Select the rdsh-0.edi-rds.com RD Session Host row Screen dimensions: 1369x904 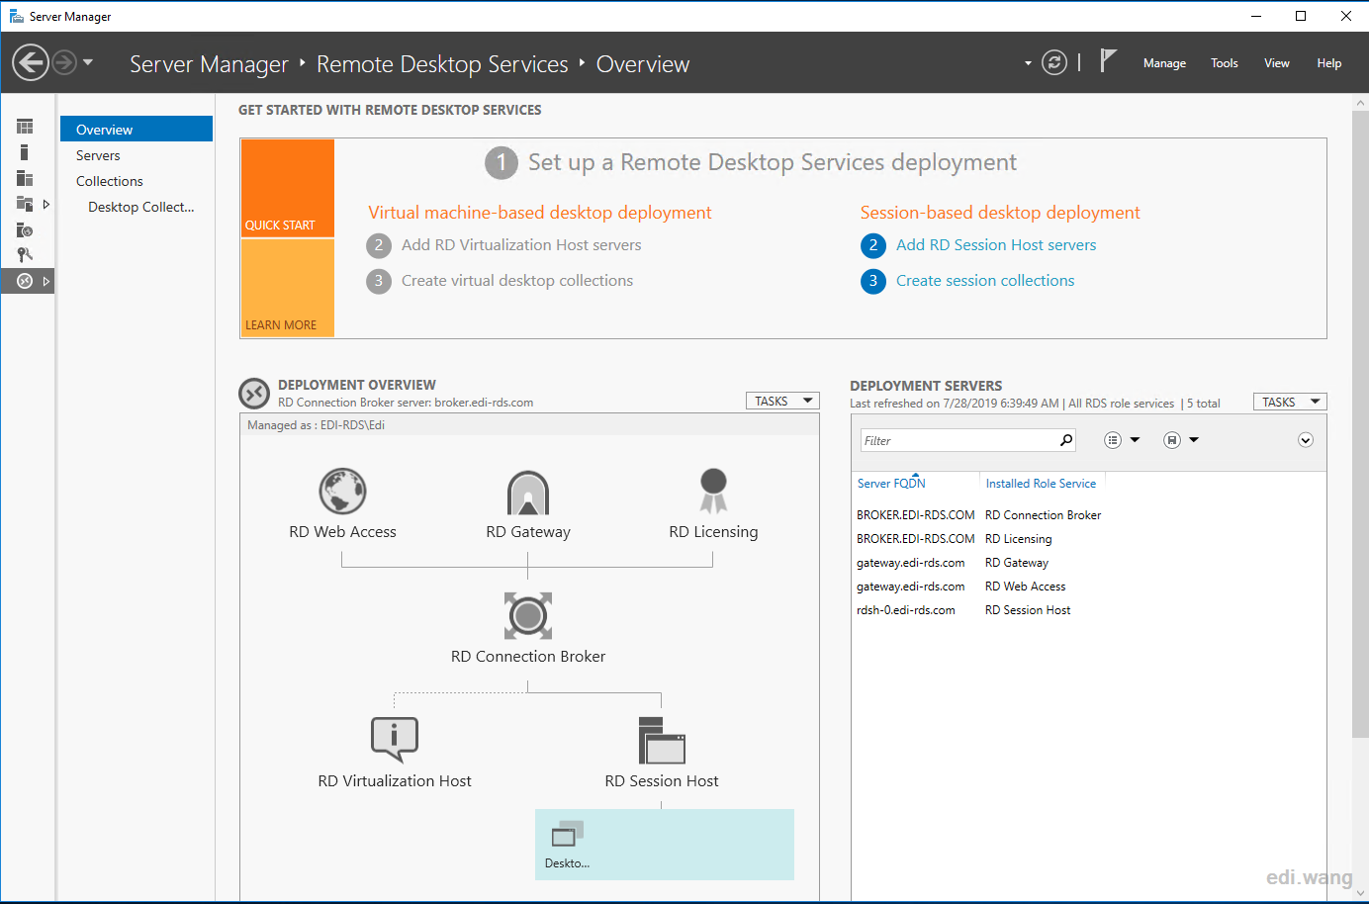point(1088,610)
